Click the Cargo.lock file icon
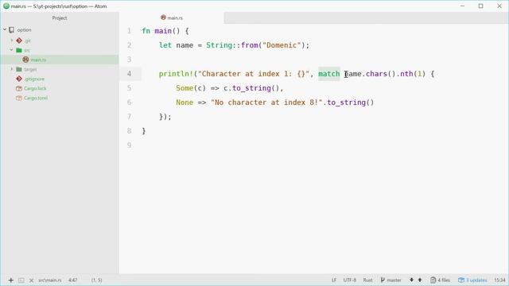Viewport: 509px width, 286px height. (19, 88)
